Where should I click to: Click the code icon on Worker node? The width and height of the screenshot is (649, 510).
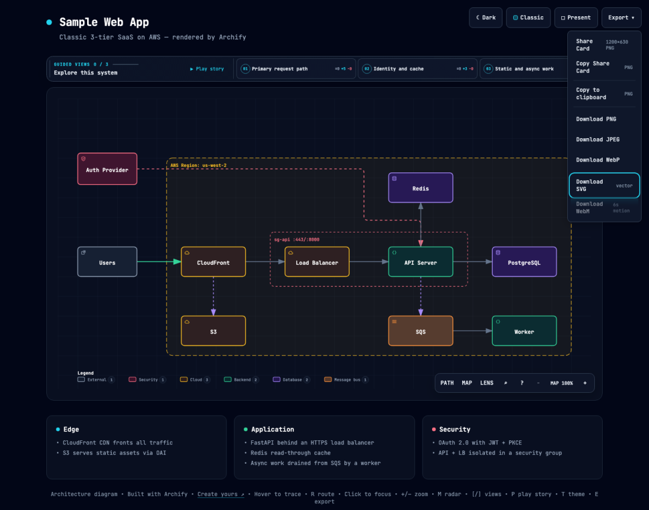(498, 322)
